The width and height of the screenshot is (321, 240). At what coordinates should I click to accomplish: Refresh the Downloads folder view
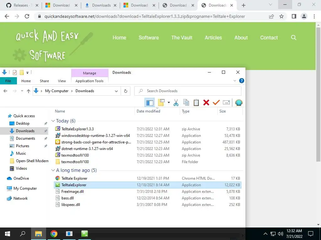[x=126, y=91]
